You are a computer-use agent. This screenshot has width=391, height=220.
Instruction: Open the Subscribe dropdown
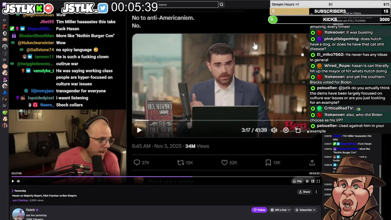click(x=305, y=210)
